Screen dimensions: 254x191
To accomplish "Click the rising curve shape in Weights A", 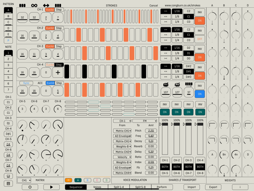I will tap(212, 125).
